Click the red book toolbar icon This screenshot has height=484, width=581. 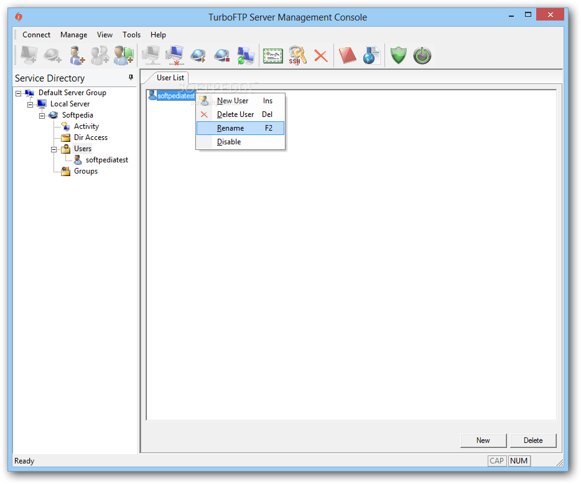[348, 55]
